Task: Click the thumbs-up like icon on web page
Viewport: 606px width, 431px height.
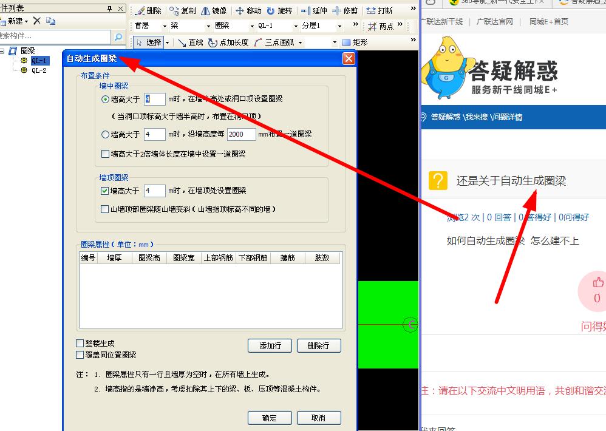Action: coord(598,282)
